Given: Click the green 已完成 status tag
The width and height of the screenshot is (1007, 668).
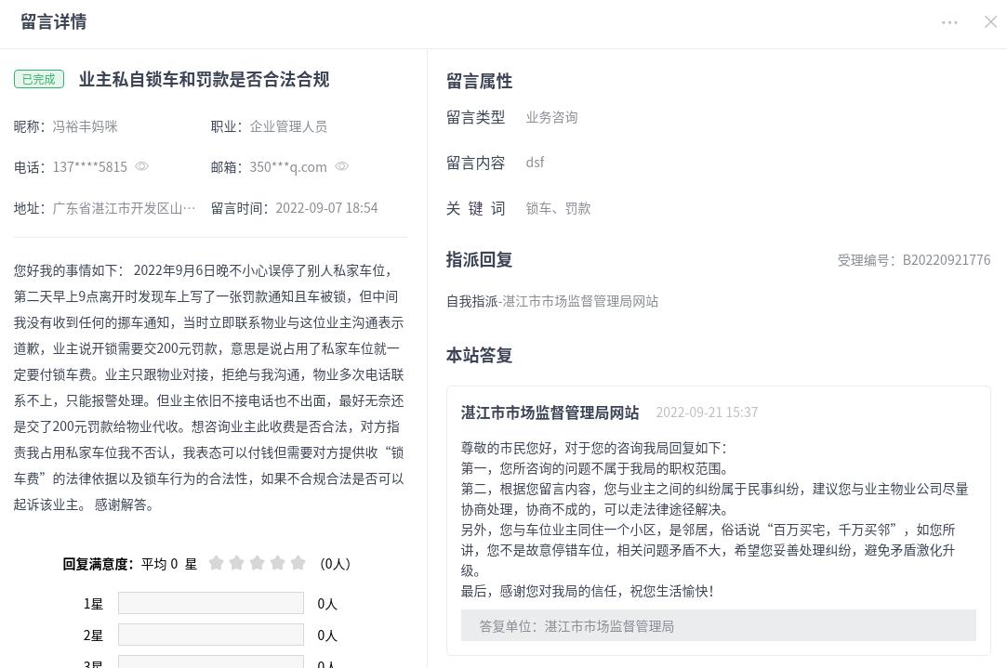Looking at the screenshot, I should pos(38,80).
